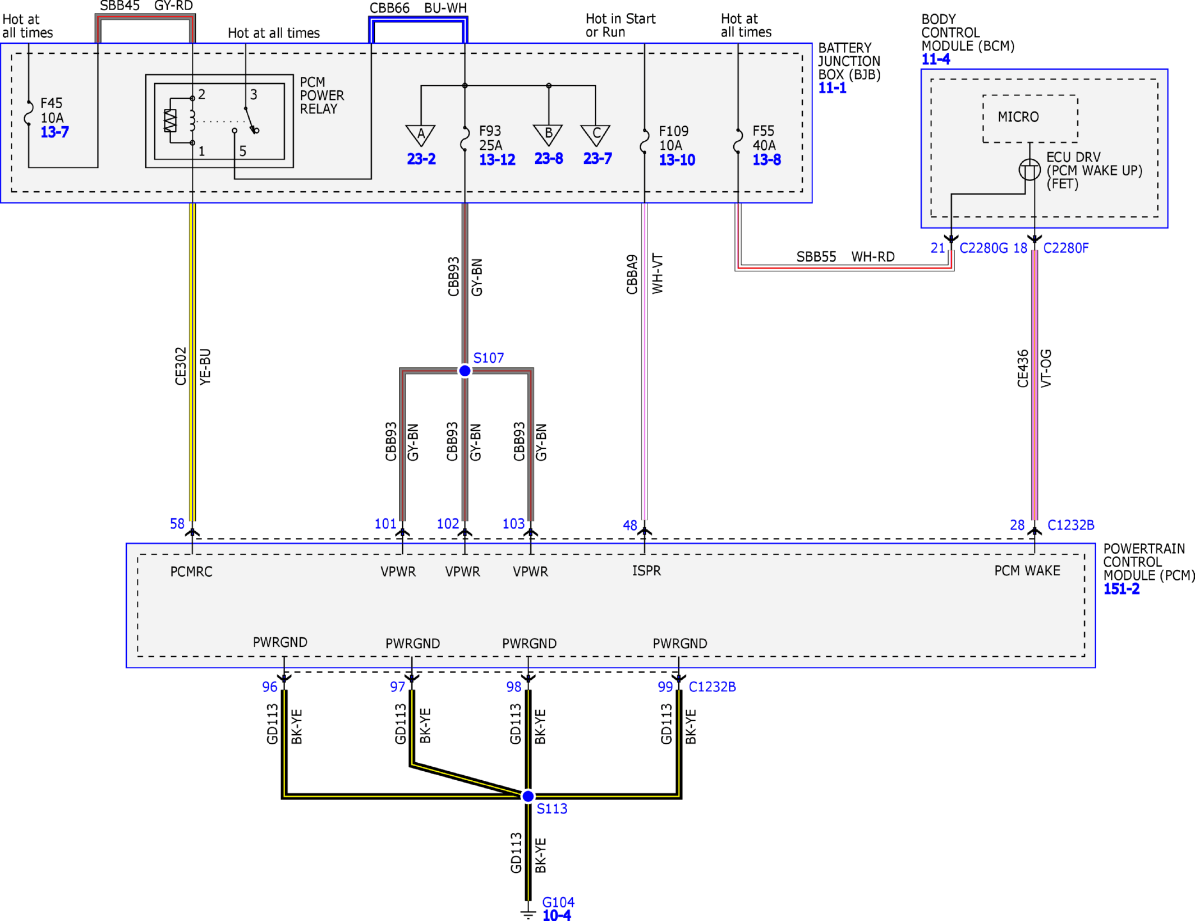Screen dimensions: 1195x921
Task: Click the connector C triangle symbol
Action: (x=596, y=135)
